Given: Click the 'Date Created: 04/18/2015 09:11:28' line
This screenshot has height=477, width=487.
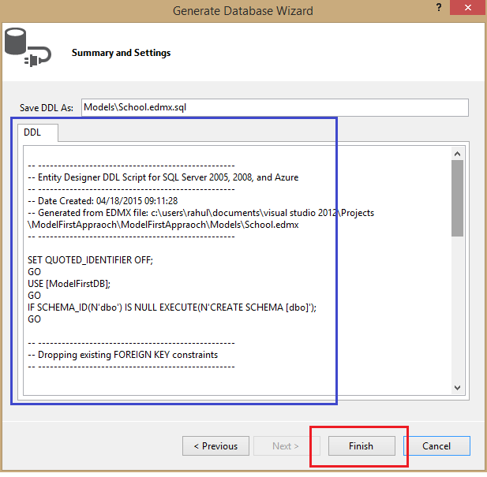Looking at the screenshot, I should (103, 201).
